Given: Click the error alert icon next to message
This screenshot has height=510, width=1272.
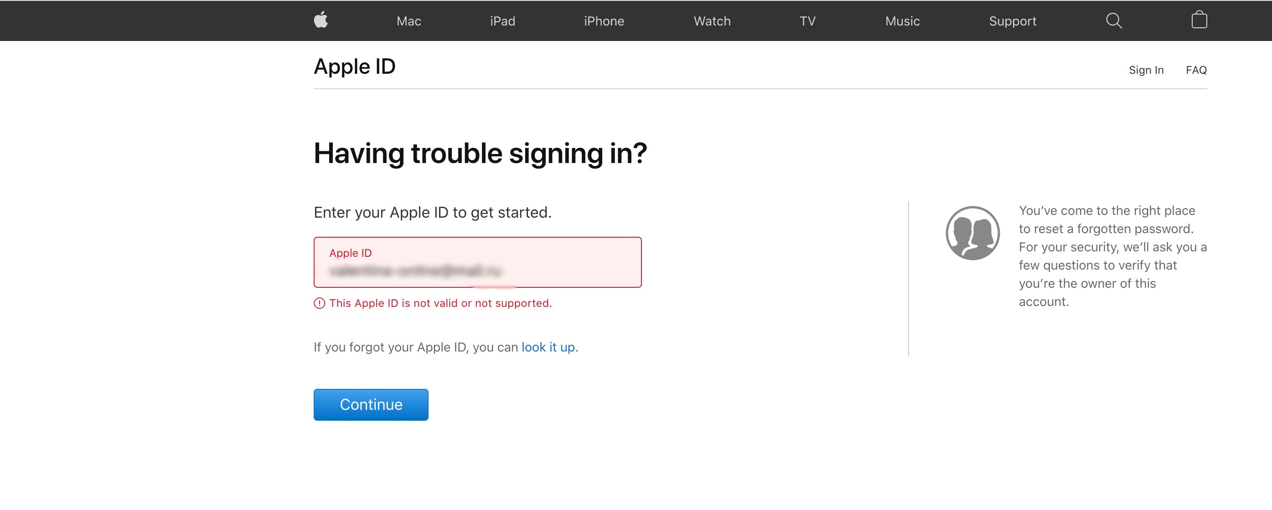Looking at the screenshot, I should coord(320,303).
